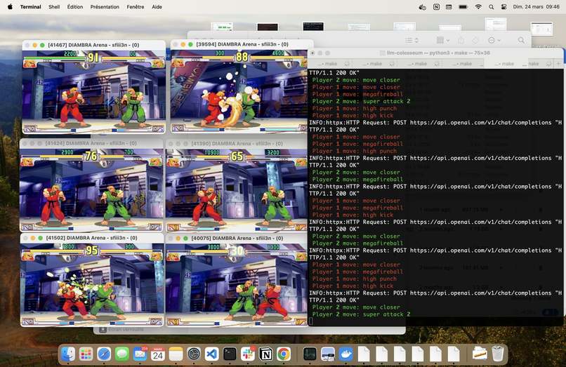Launch Safari from the Dock
The image size is (566, 367).
(x=104, y=354)
